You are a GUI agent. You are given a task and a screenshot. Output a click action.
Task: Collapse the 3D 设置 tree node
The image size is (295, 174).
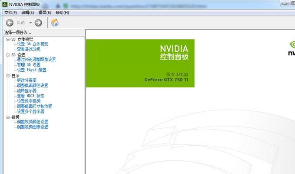click(8, 55)
